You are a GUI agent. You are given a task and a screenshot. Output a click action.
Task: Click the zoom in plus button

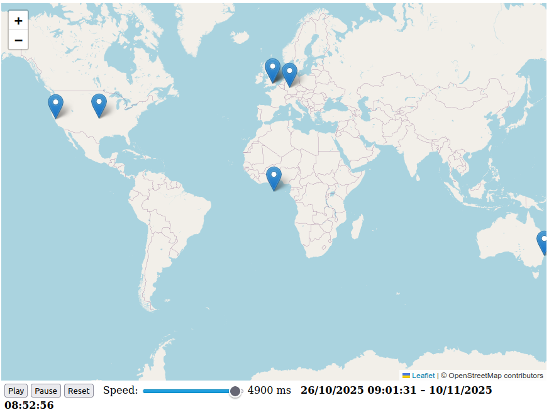click(x=18, y=20)
